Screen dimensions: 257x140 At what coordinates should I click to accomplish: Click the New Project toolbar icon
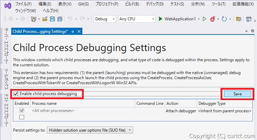33,19
